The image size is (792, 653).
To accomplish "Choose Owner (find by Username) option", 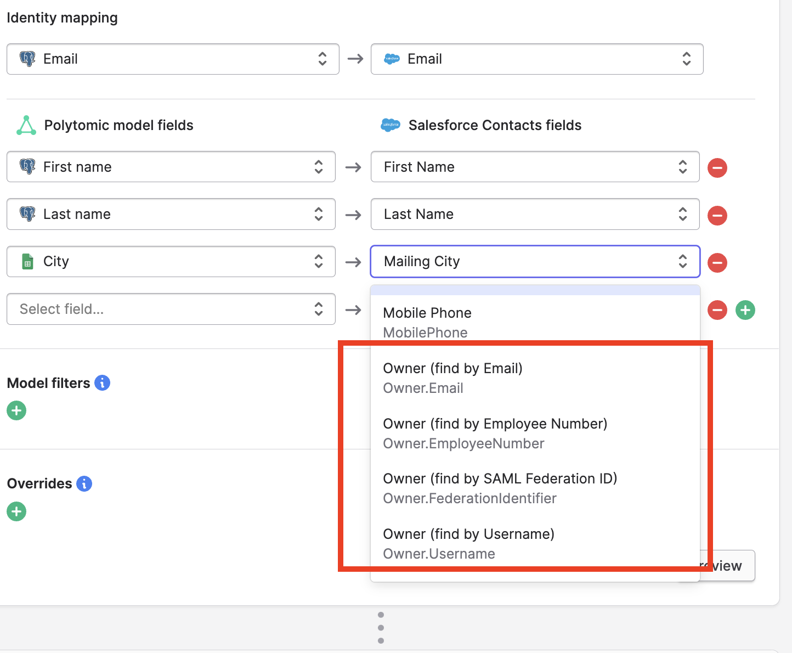I will click(x=535, y=544).
